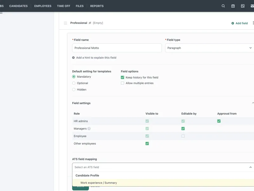Click the Field options heading
Image resolution: width=254 pixels, height=191 pixels.
tap(130, 71)
